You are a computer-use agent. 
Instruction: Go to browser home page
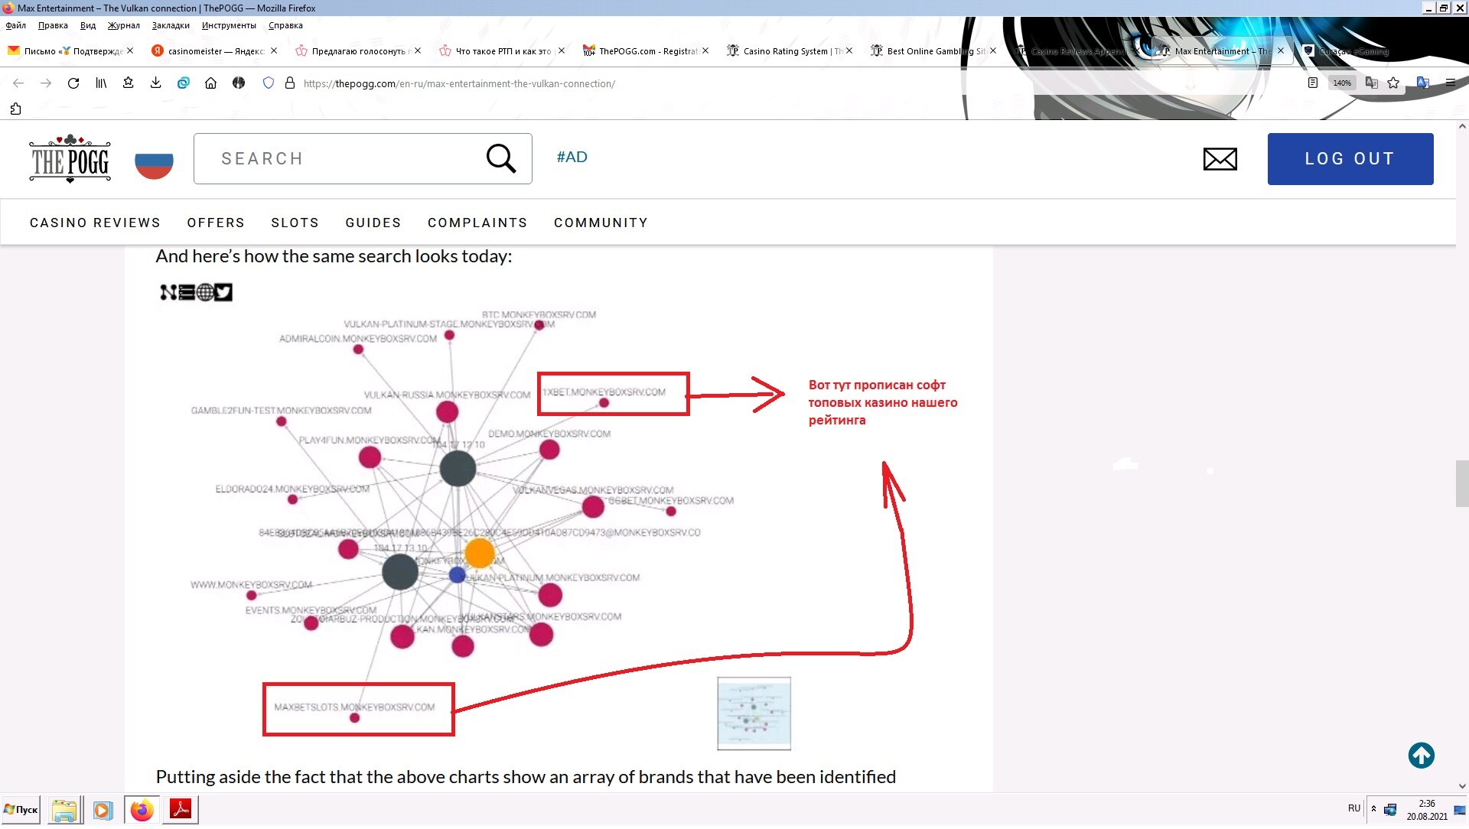pos(210,83)
